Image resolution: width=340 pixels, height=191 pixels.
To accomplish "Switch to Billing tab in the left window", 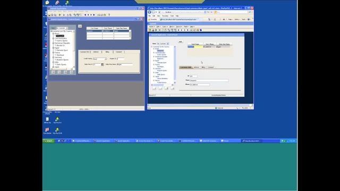I will 107,52.
